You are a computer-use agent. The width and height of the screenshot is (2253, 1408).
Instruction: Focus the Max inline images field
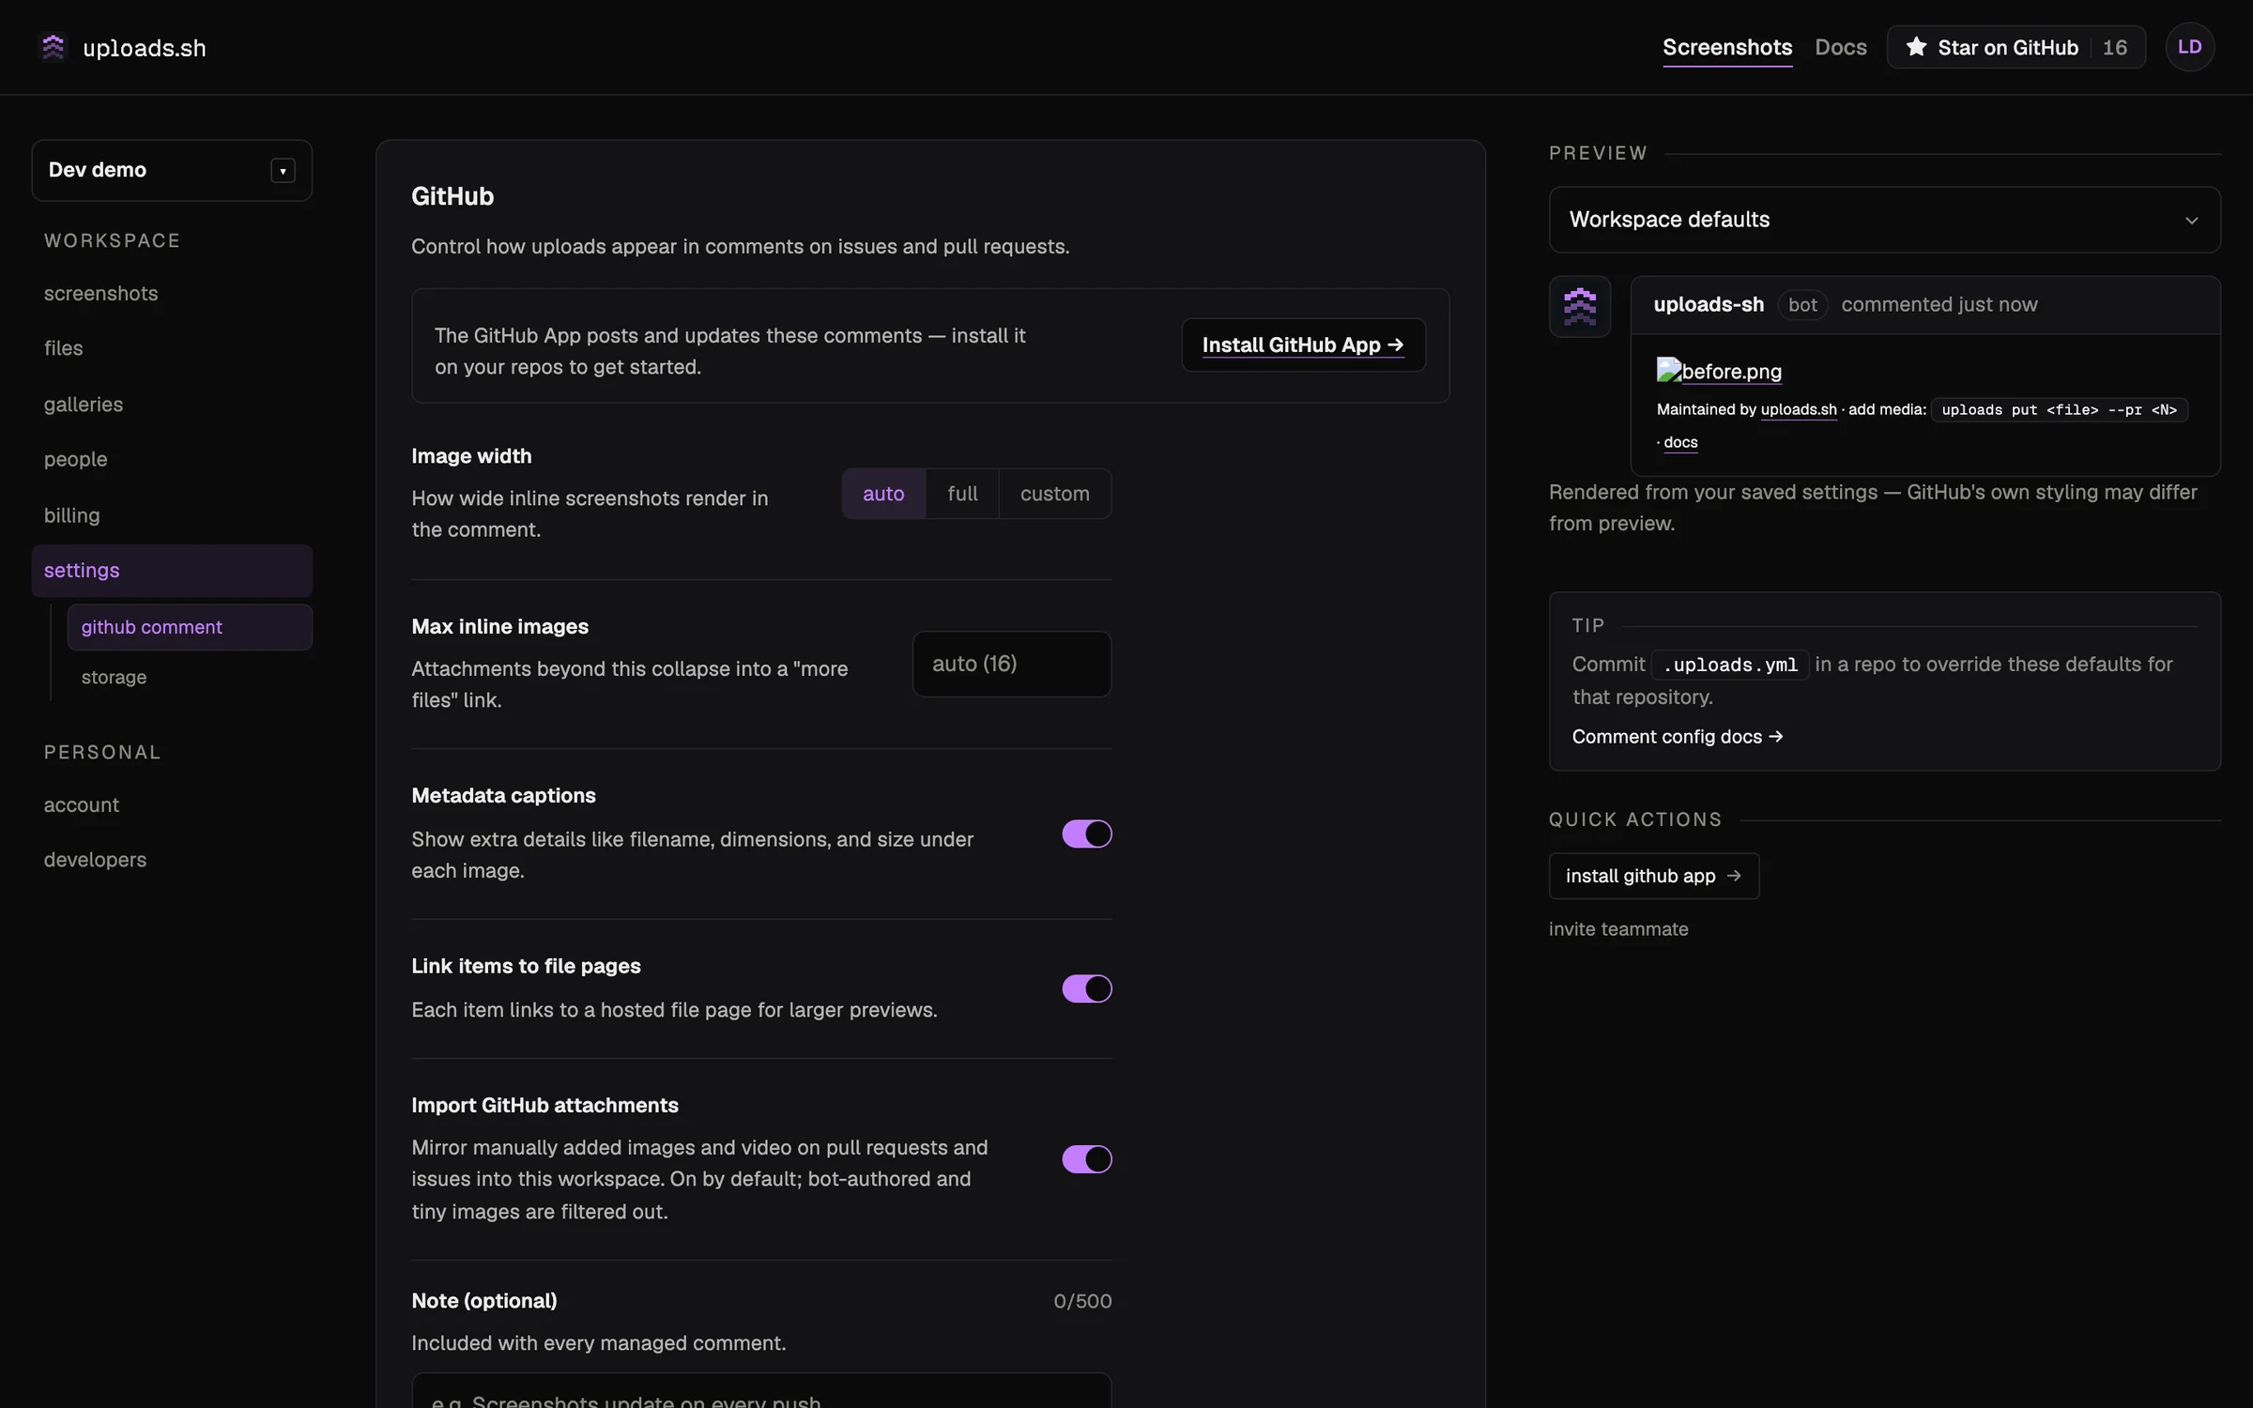(x=1012, y=664)
